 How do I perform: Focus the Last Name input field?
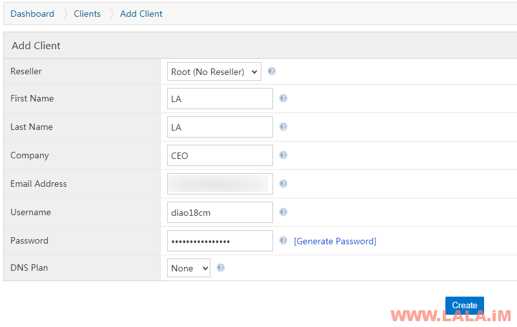click(220, 127)
